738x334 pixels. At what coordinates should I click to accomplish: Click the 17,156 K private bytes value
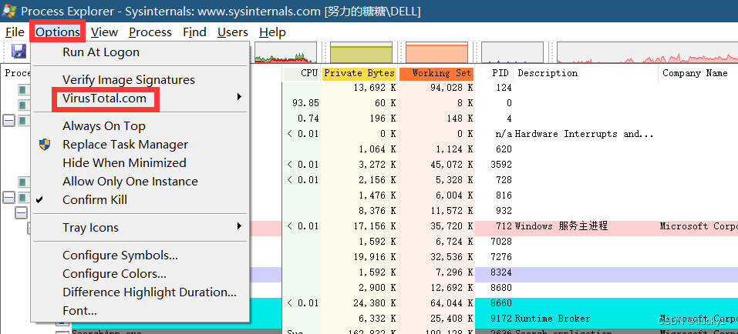[x=374, y=226]
